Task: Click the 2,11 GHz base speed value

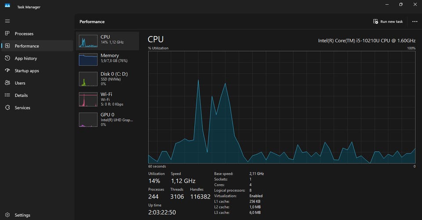Action: pos(256,174)
